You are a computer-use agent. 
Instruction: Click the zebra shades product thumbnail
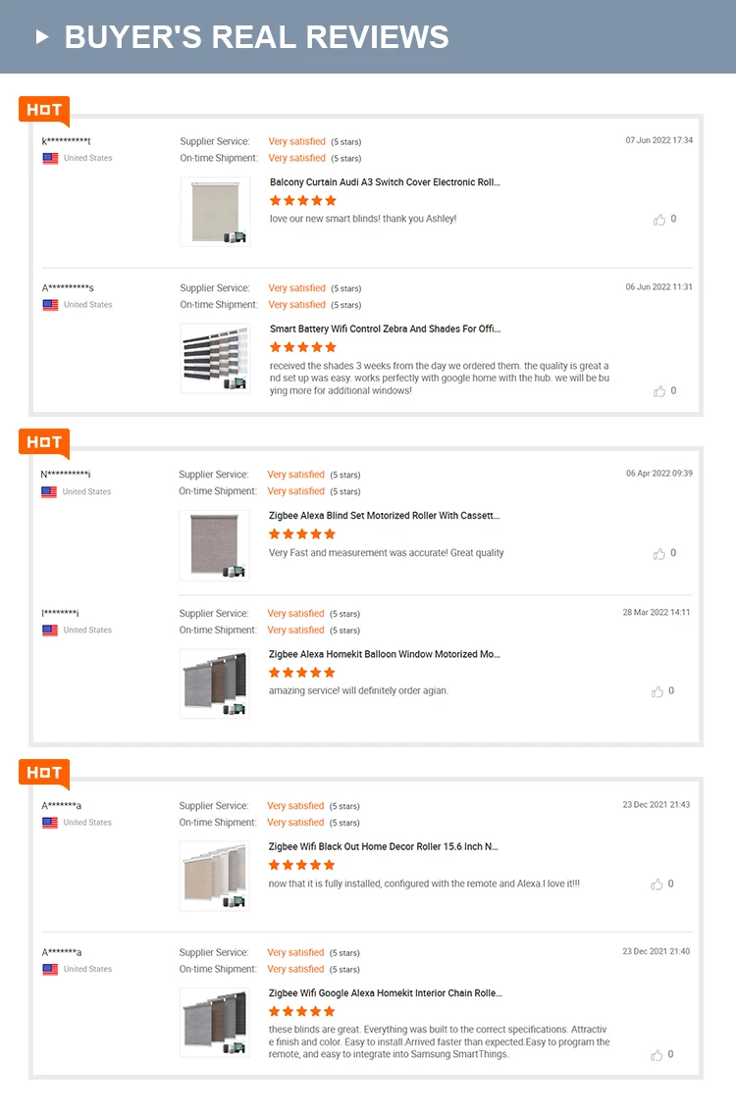click(215, 358)
